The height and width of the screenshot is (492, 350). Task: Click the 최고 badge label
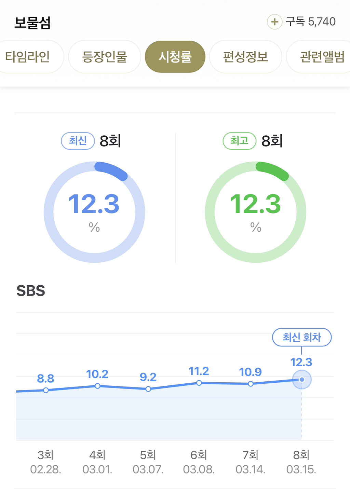click(239, 141)
